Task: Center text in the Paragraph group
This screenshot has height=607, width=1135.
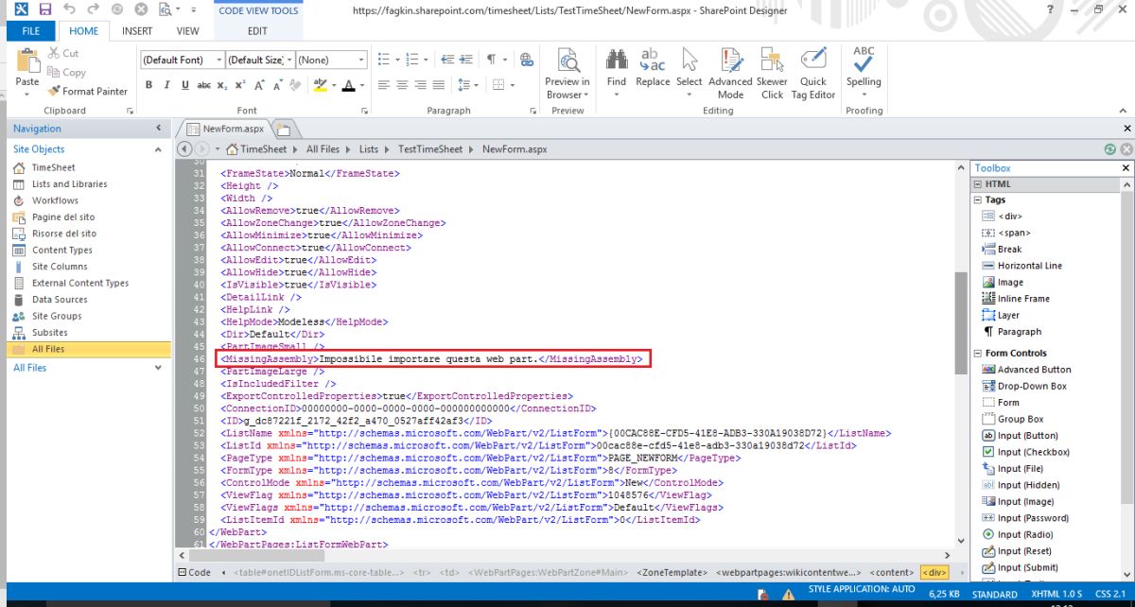Action: click(x=400, y=84)
